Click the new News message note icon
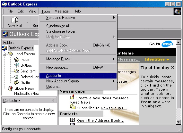 [x=72, y=97]
